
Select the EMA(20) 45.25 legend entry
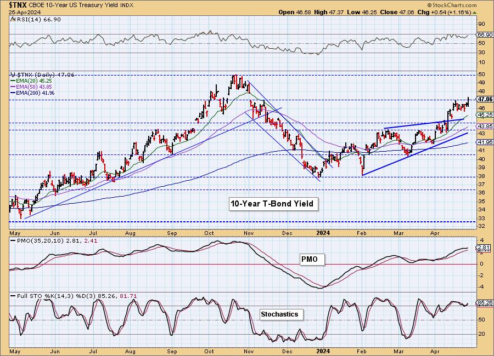[x=31, y=81]
